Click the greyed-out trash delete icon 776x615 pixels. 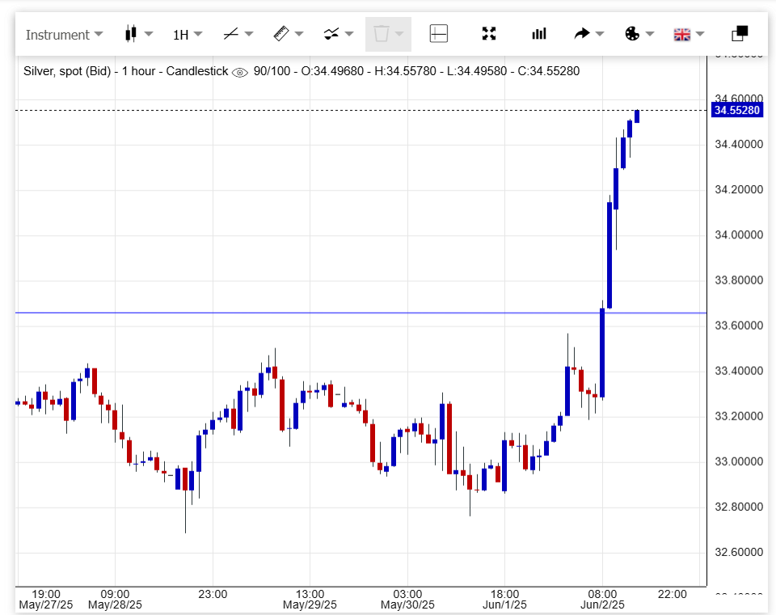(x=381, y=34)
